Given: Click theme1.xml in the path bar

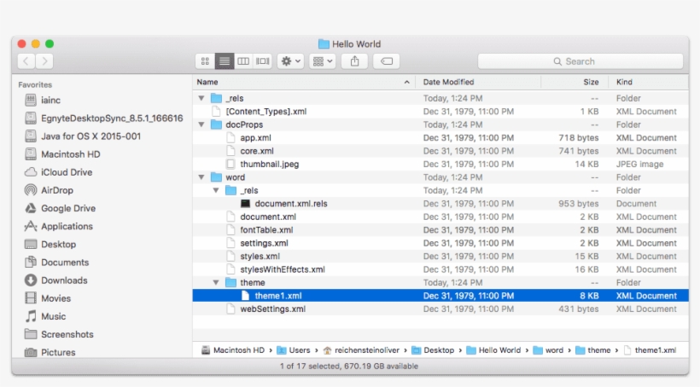Looking at the screenshot, I should 650,350.
